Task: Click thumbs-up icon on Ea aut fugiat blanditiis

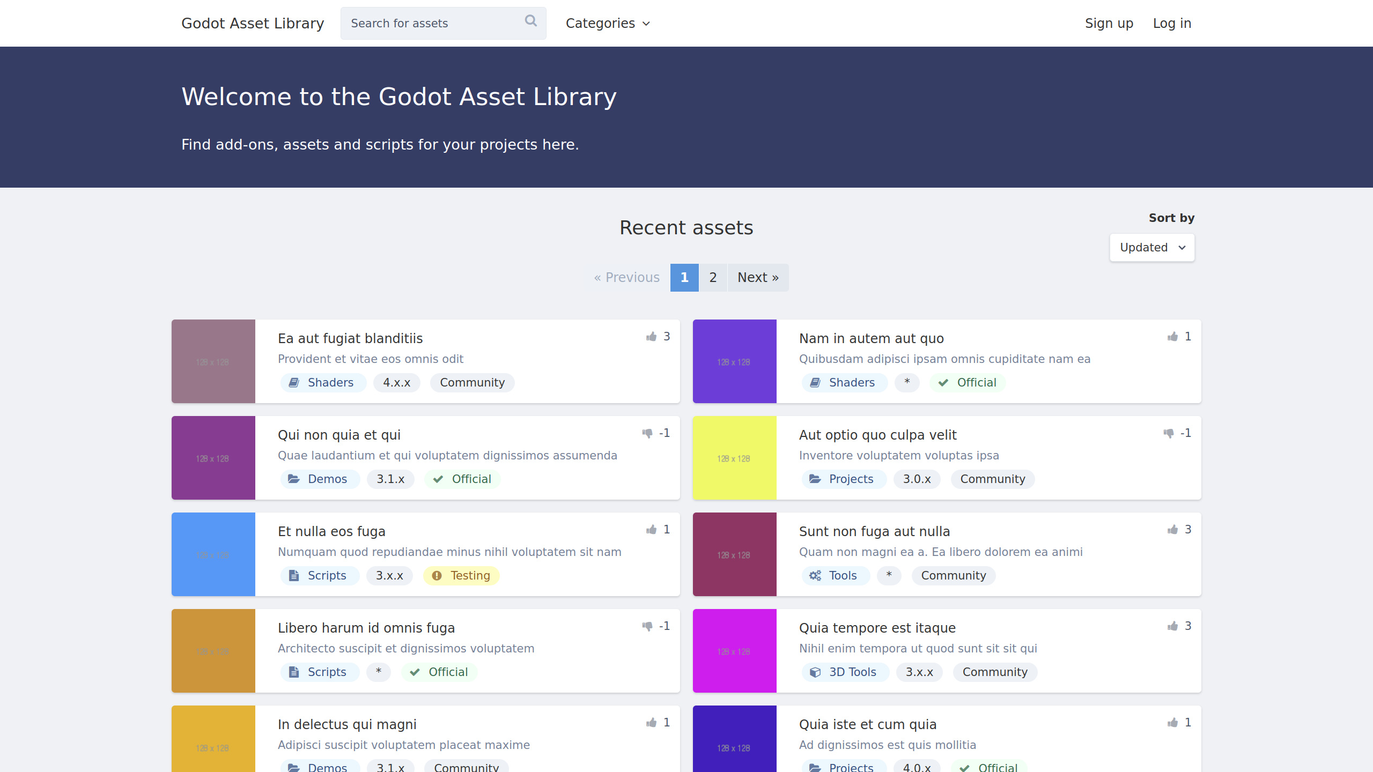Action: pos(652,337)
